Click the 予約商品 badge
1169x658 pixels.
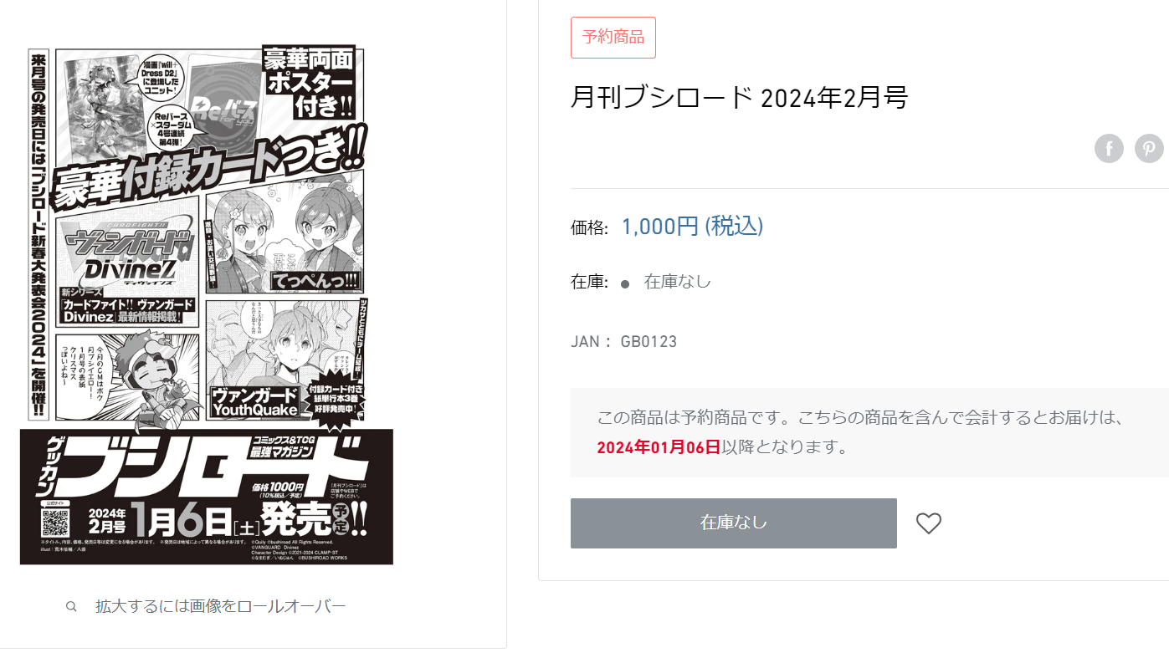613,38
